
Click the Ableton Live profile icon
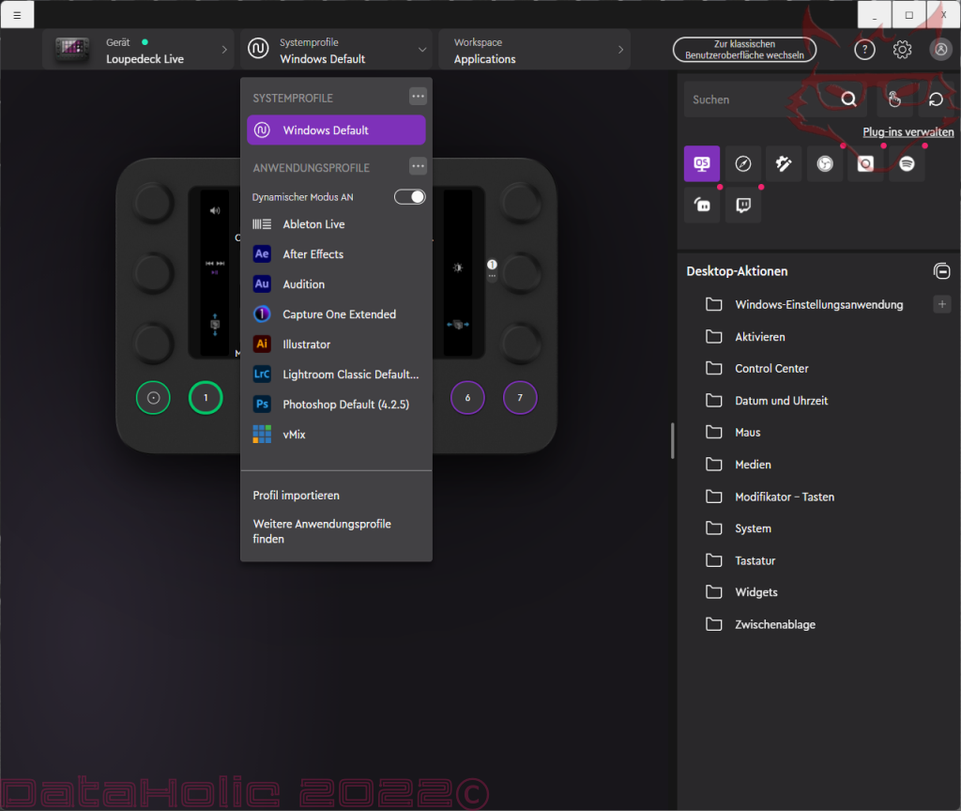tap(262, 224)
